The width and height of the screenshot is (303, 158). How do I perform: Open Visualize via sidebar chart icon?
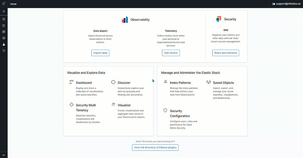click(x=4, y=25)
